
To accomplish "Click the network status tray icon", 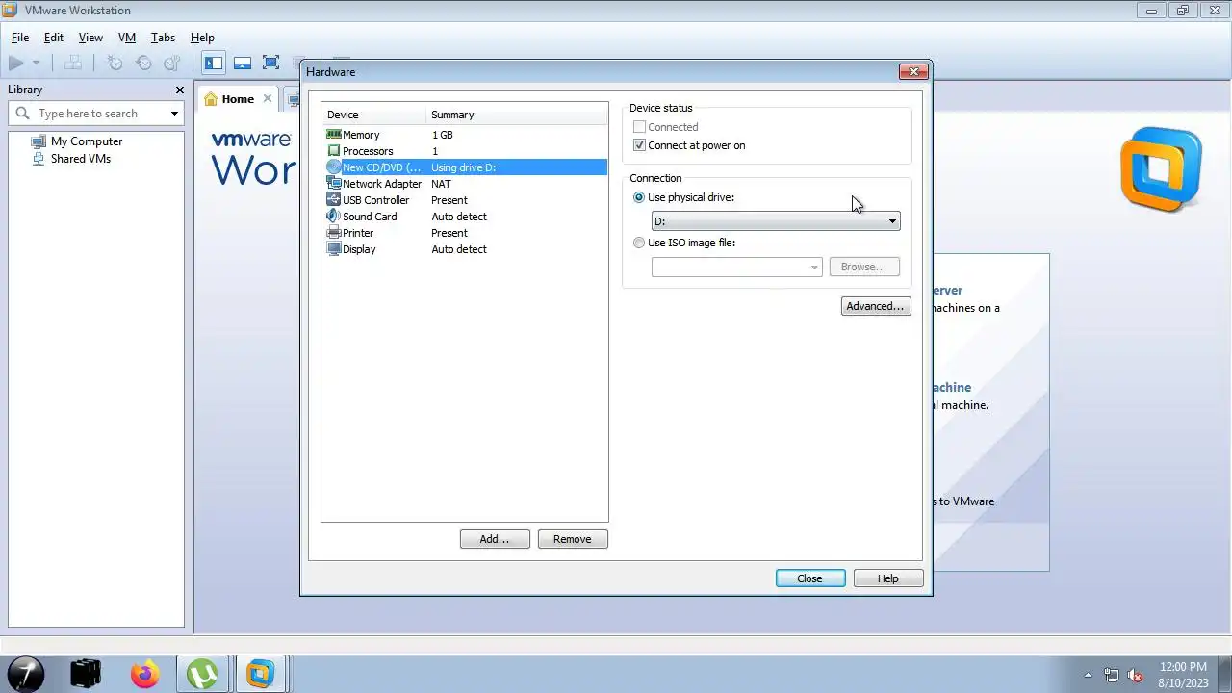I will point(1112,675).
